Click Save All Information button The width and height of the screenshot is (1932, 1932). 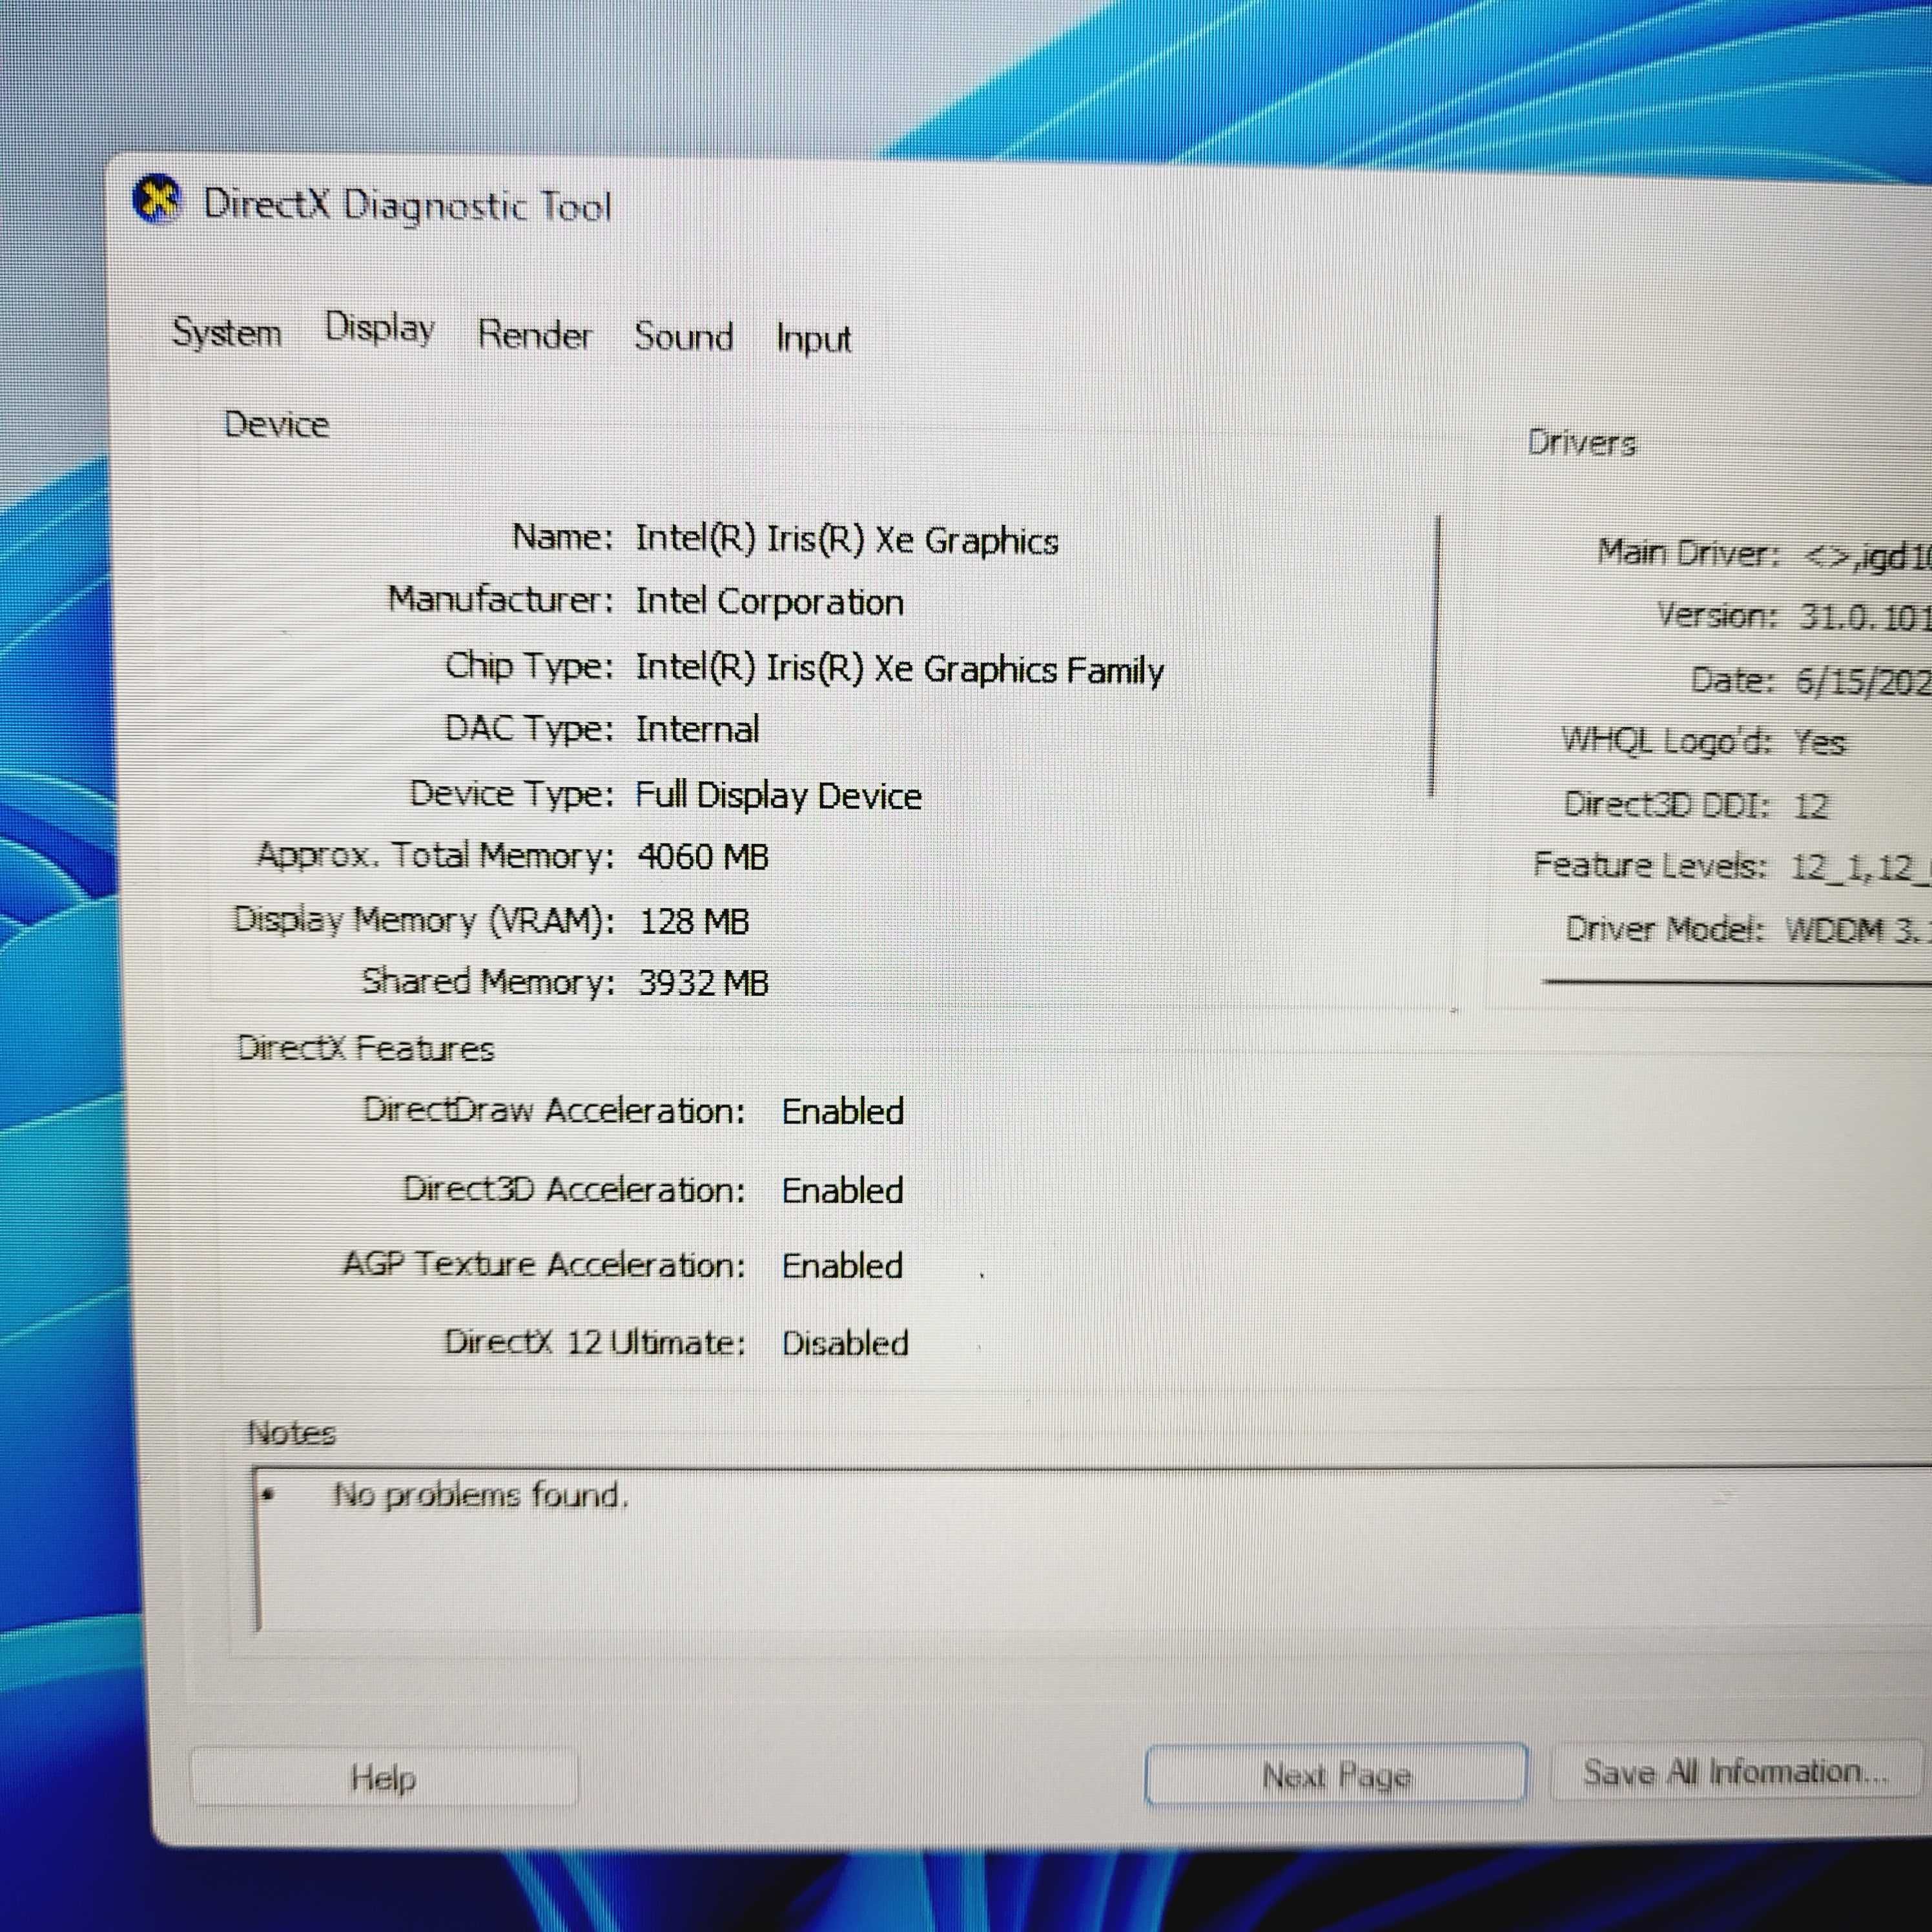tap(1736, 1772)
